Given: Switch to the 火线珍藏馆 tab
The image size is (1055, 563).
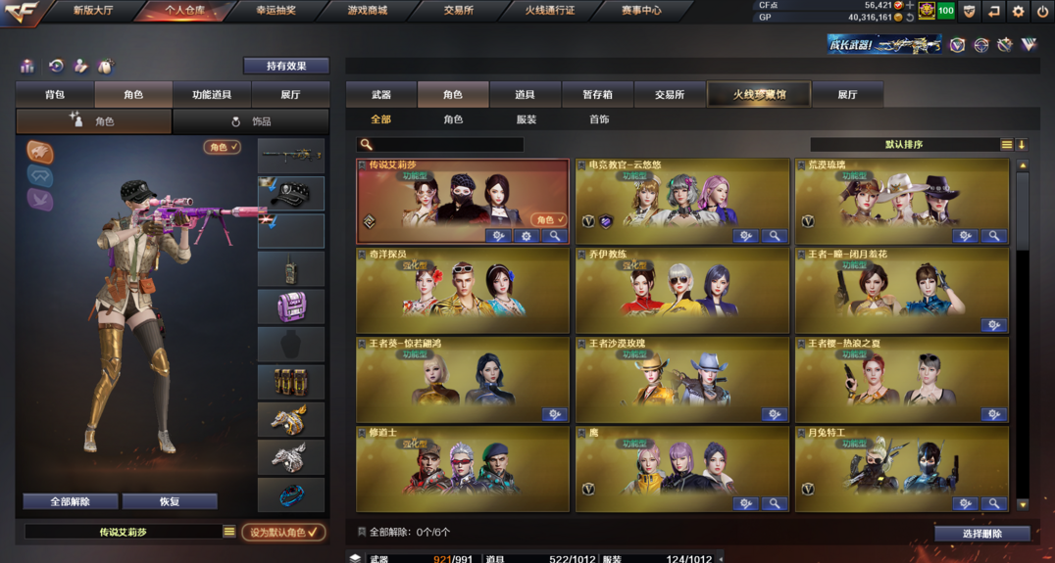Looking at the screenshot, I should click(759, 95).
